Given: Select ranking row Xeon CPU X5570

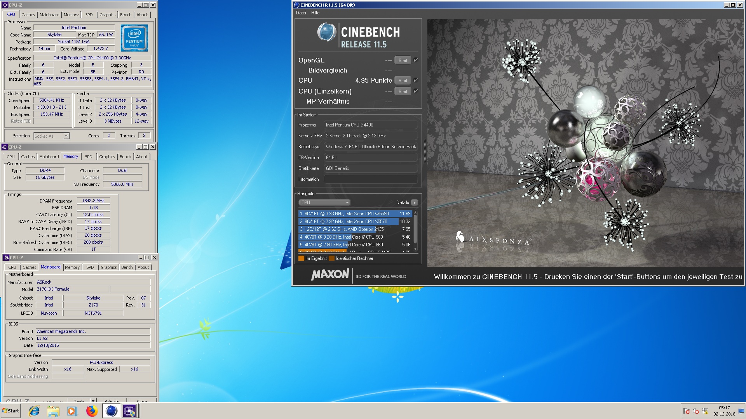Looking at the screenshot, I should [355, 222].
